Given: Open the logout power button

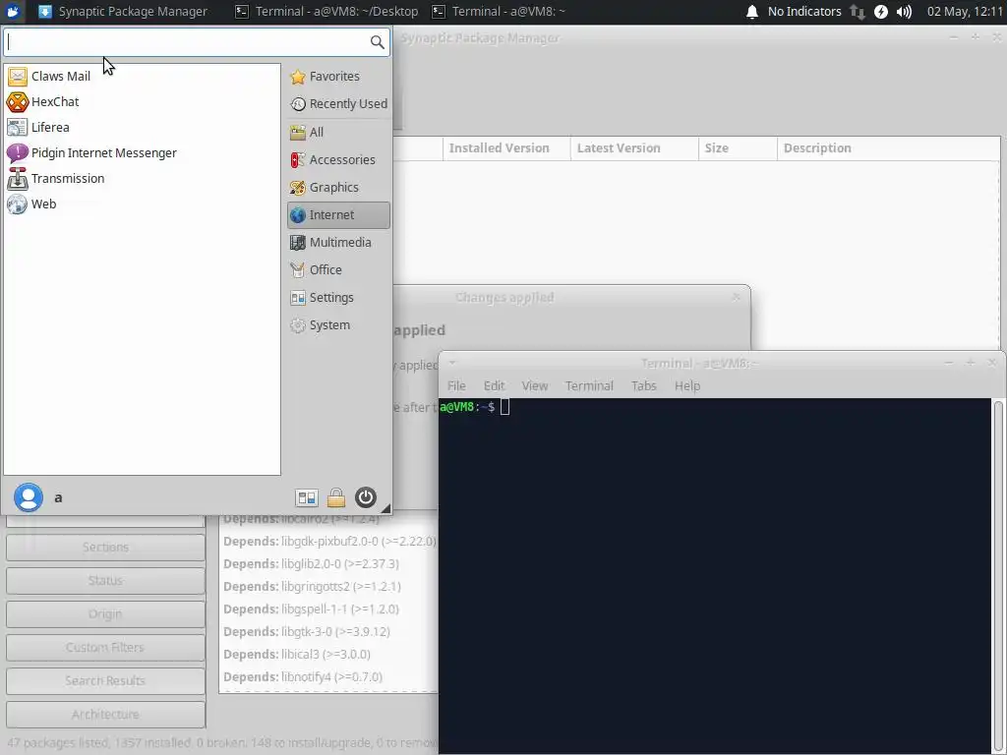Looking at the screenshot, I should (366, 497).
